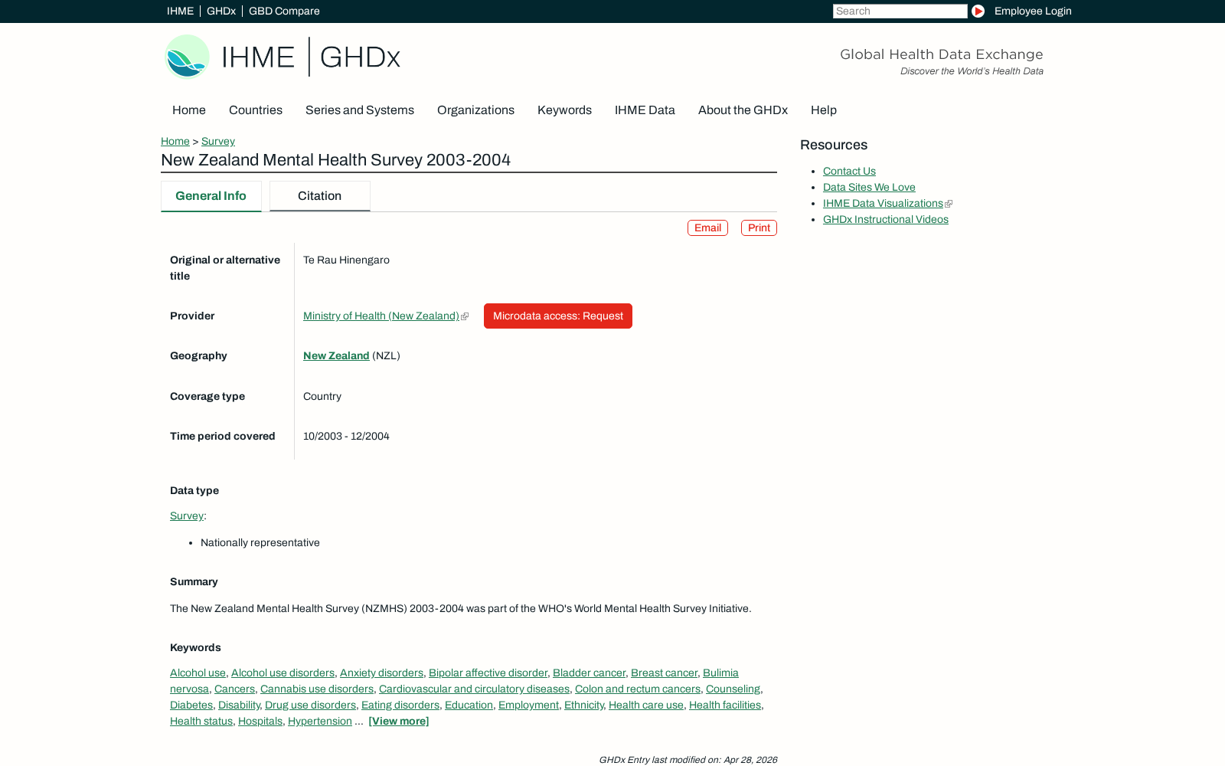Open Bipolar affective disorder keyword
The width and height of the screenshot is (1225, 766).
click(488, 673)
